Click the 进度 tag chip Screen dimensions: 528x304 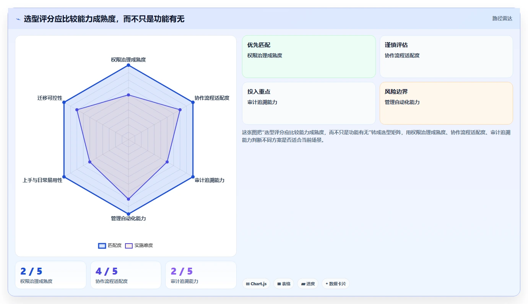coord(308,284)
